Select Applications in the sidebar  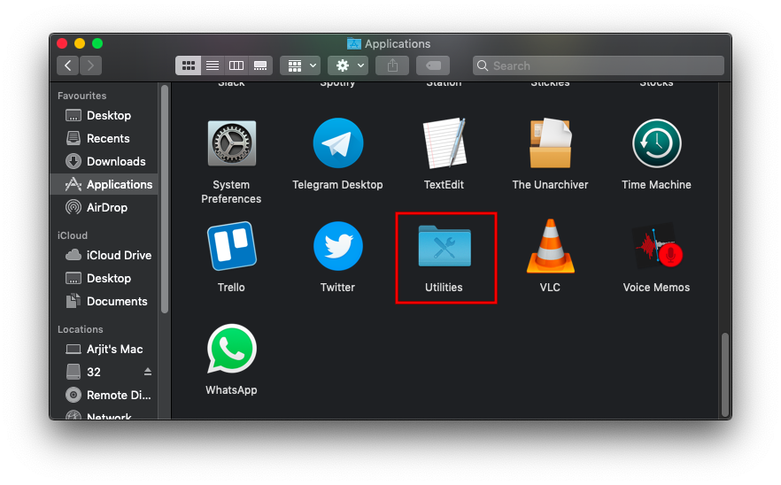pyautogui.click(x=104, y=184)
